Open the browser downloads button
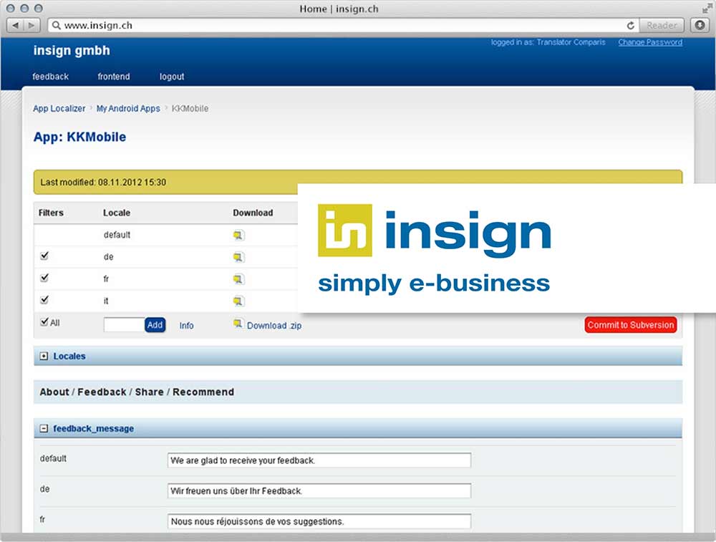The image size is (716, 542). pyautogui.click(x=700, y=25)
